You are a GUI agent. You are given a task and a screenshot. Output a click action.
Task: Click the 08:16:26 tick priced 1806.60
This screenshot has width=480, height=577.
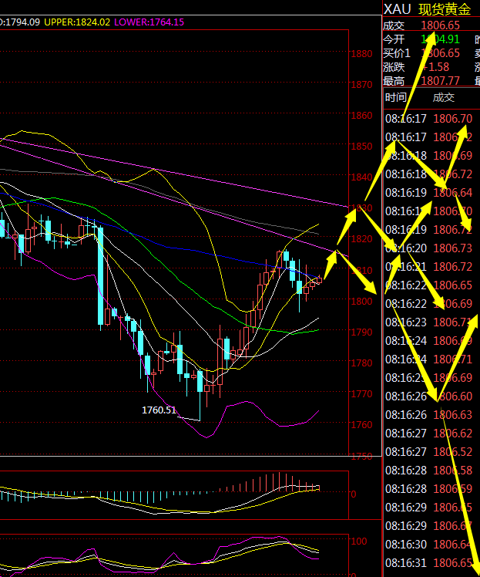pyautogui.click(x=430, y=396)
